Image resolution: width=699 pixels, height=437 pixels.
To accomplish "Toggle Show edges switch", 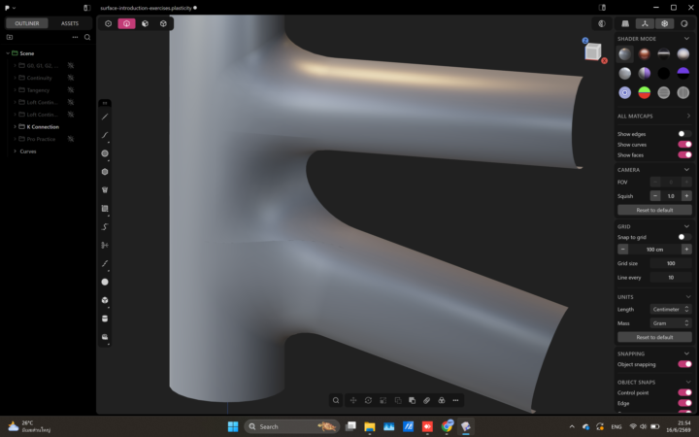I will pos(684,134).
